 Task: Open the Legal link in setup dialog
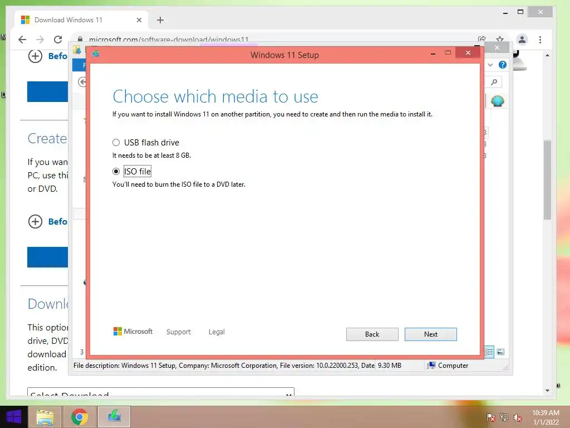coord(217,332)
